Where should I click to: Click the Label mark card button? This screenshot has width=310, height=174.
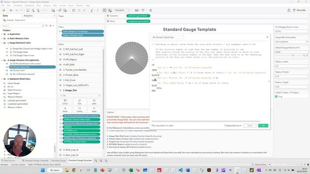tap(94, 102)
